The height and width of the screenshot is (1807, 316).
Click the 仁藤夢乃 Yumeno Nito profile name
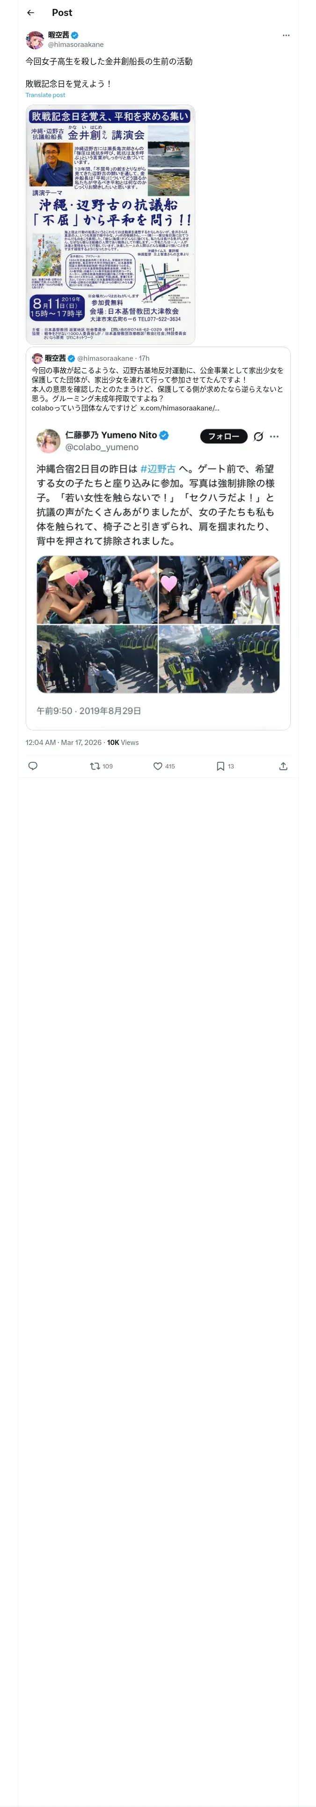click(x=111, y=435)
